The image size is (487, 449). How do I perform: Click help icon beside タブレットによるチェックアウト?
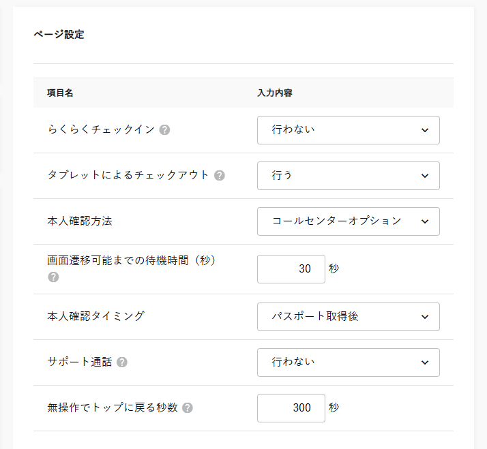tap(219, 176)
